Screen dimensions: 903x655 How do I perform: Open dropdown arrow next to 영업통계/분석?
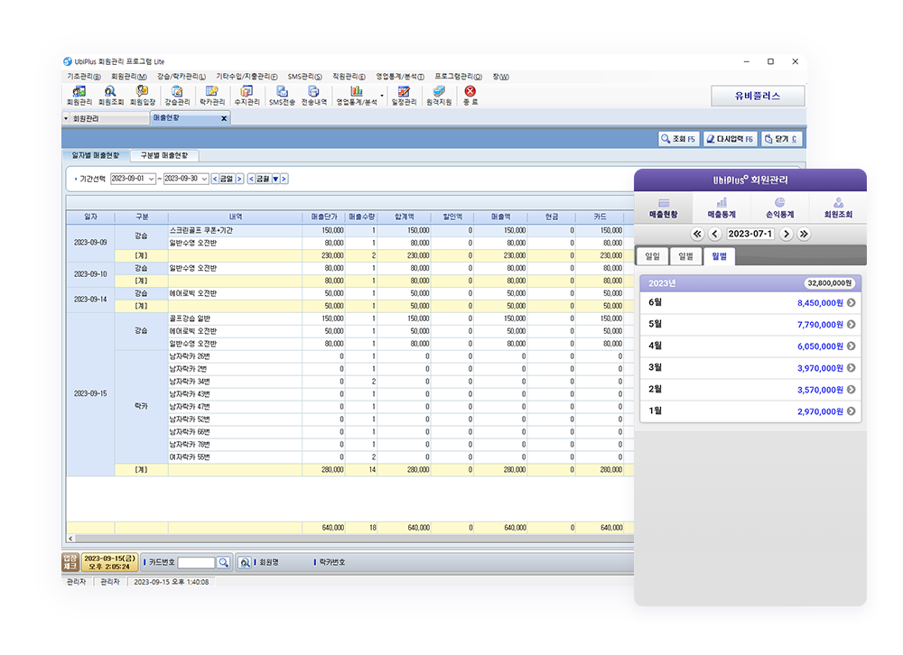tap(382, 96)
